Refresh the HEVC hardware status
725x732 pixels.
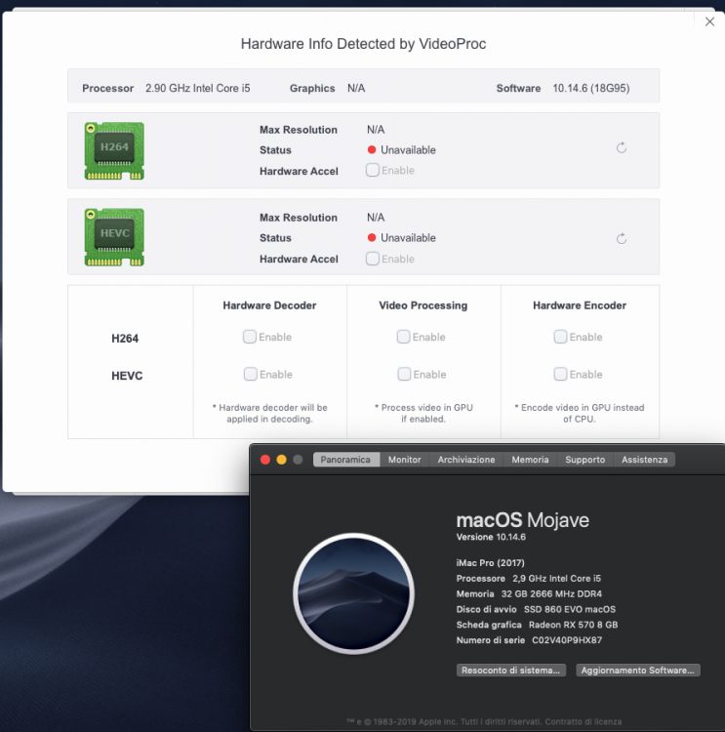pos(622,238)
